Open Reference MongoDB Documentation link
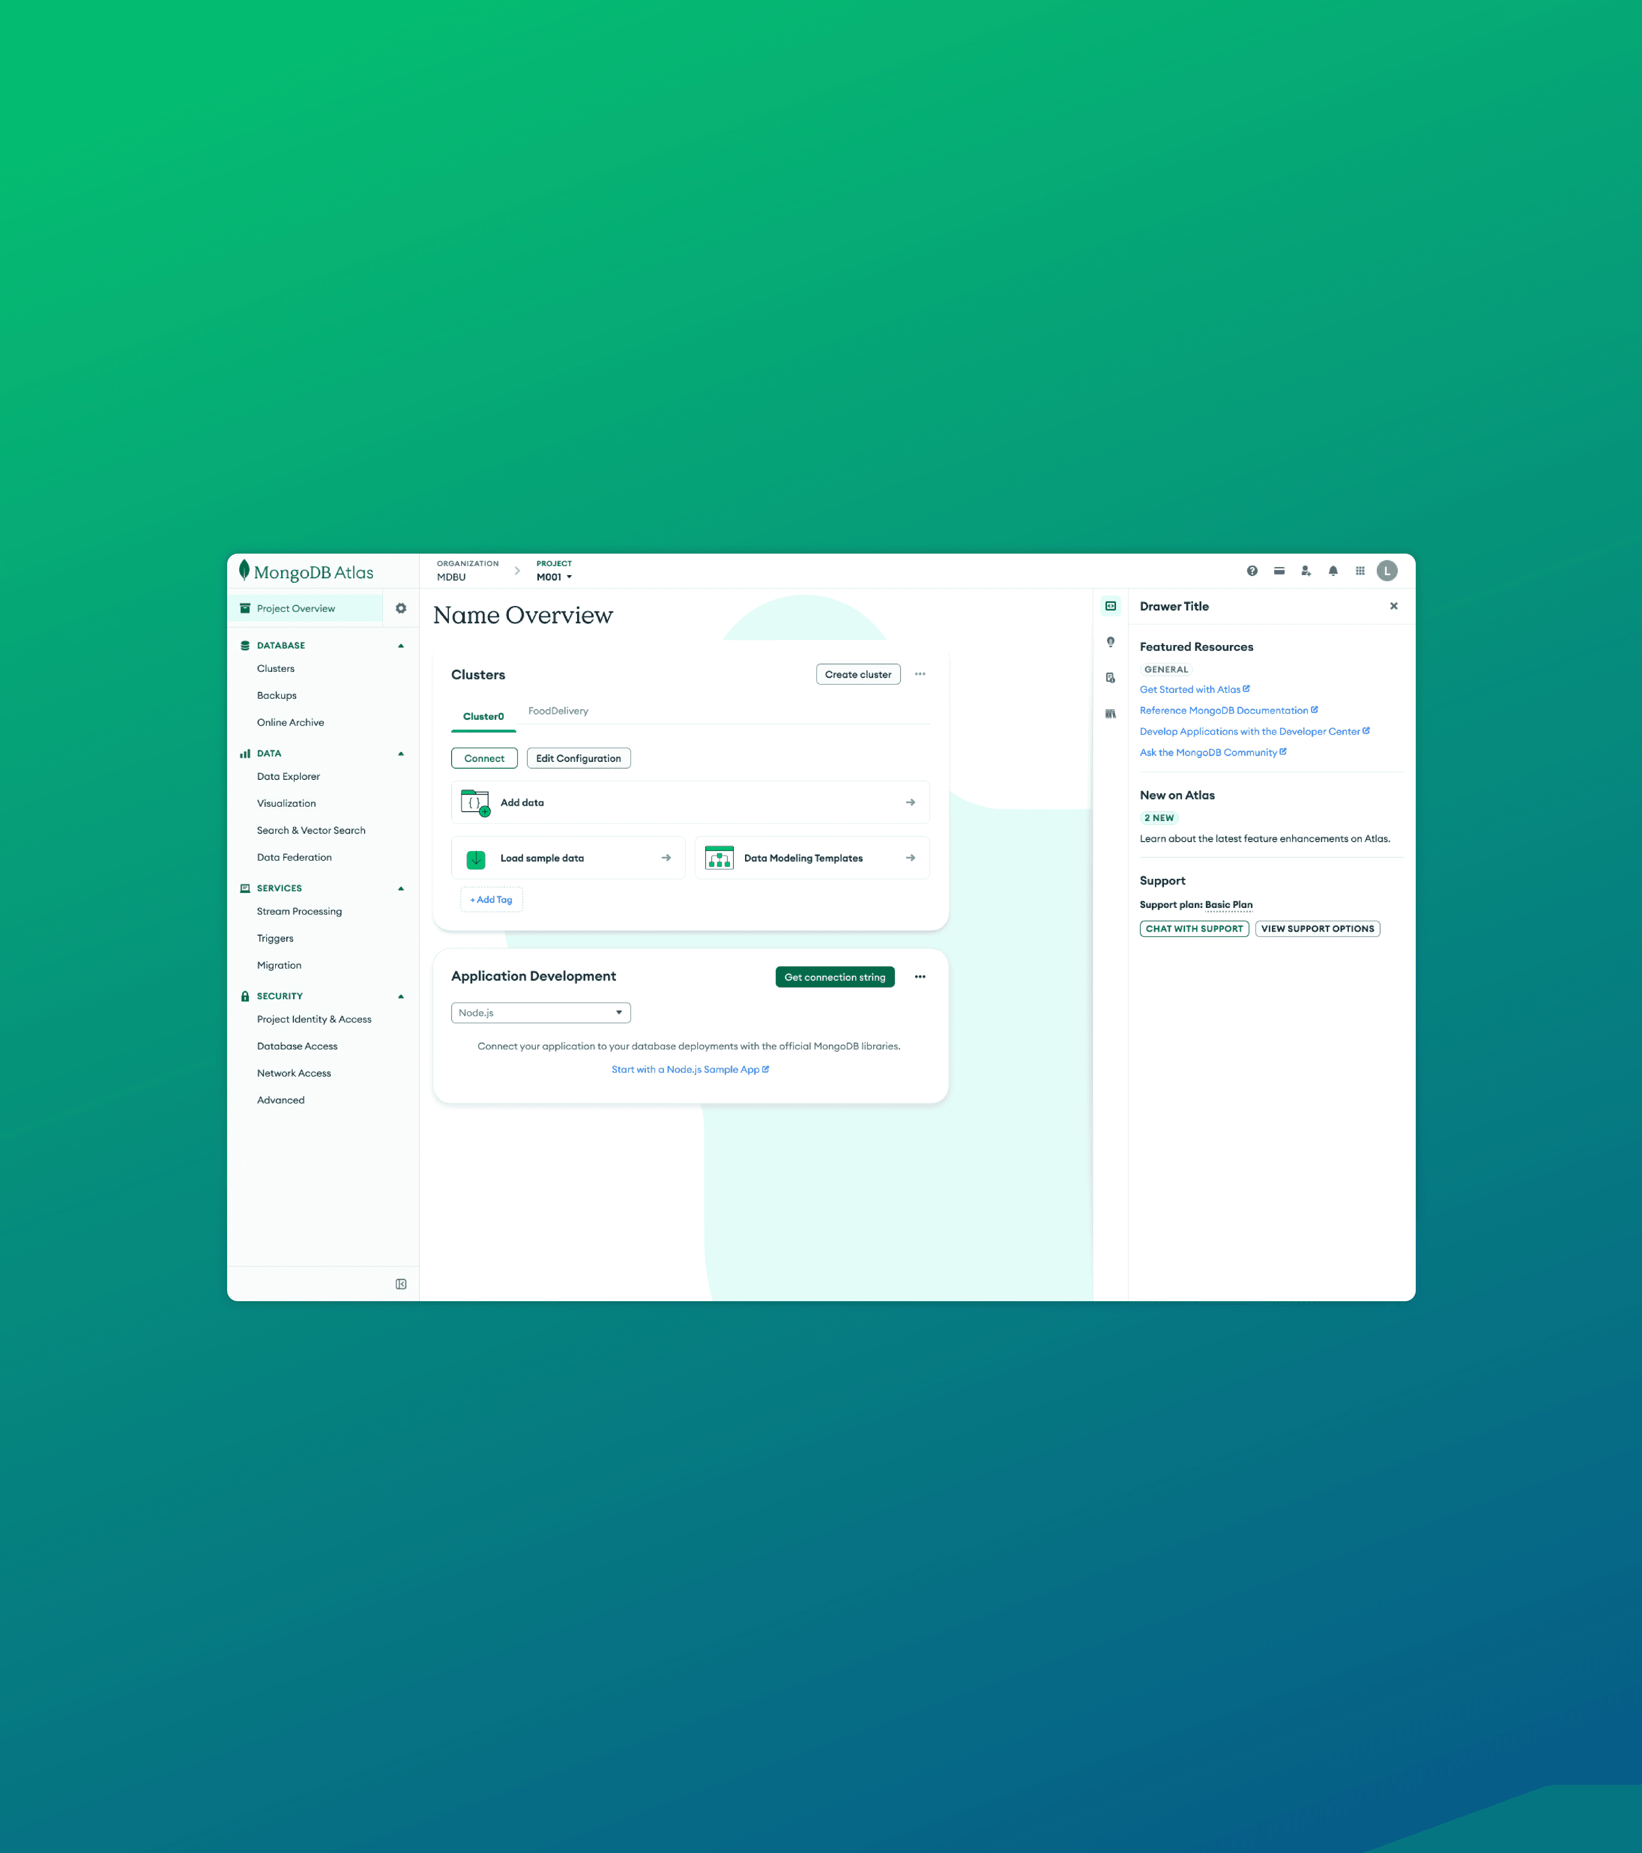The width and height of the screenshot is (1642, 1853). pos(1228,711)
